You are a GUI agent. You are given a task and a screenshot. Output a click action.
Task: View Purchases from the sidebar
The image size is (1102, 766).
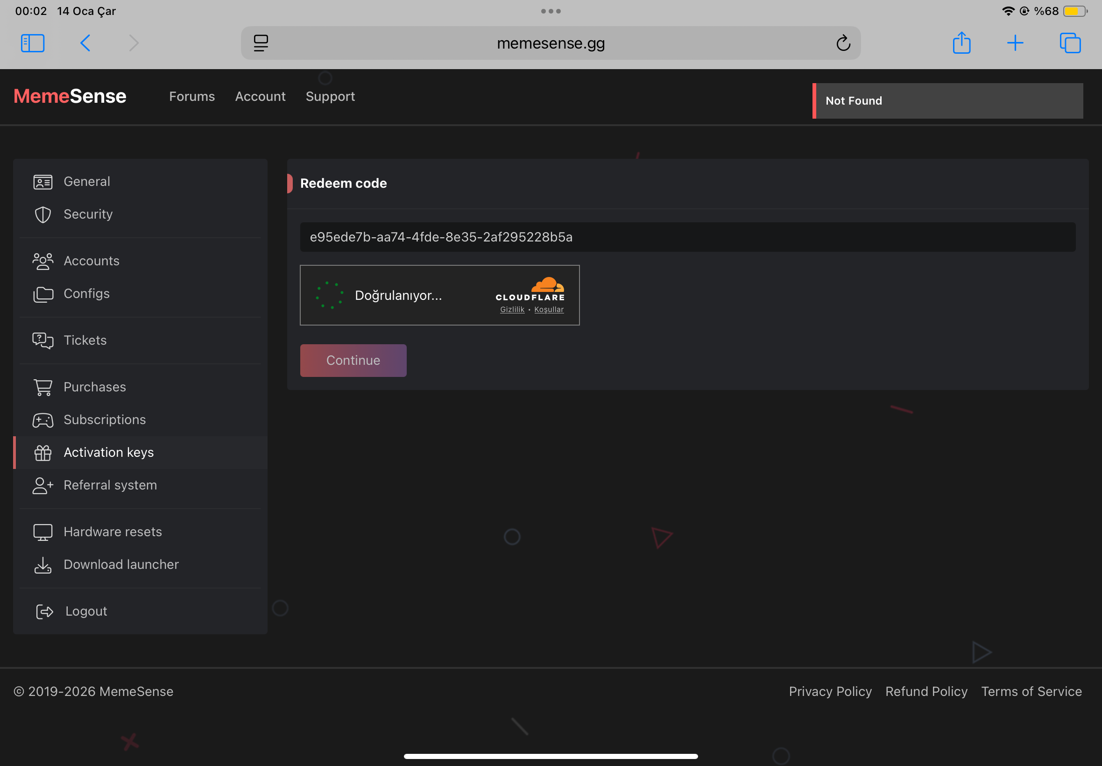point(140,387)
